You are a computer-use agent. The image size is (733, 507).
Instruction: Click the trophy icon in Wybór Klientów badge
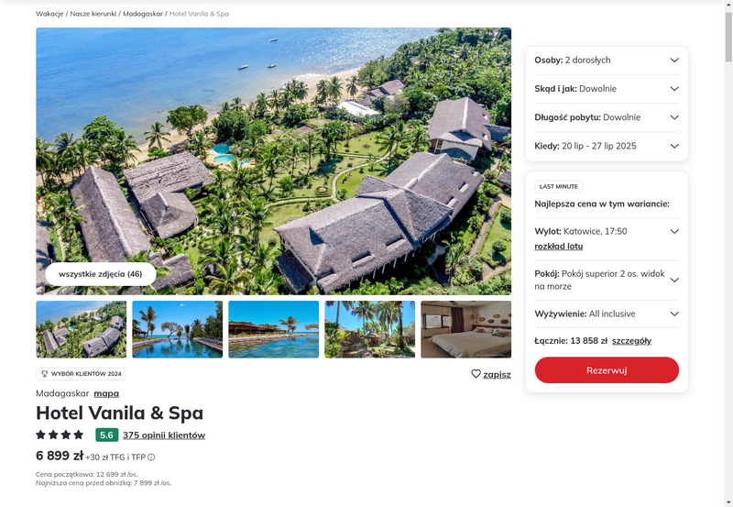tap(45, 374)
